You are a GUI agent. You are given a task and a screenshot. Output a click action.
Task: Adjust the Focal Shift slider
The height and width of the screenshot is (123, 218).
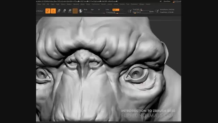coord(143,10)
